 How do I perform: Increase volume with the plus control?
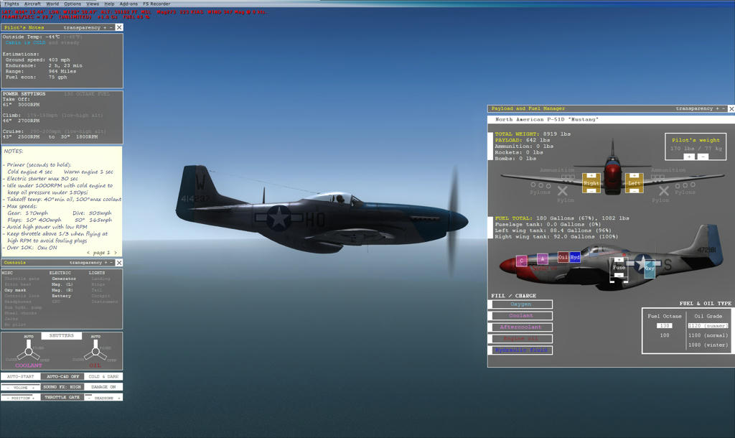click(34, 388)
